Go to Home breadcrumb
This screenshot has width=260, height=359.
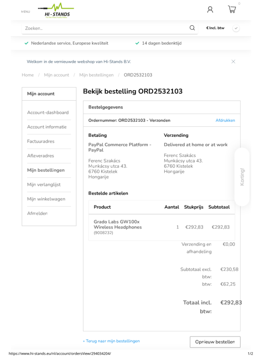(28, 75)
